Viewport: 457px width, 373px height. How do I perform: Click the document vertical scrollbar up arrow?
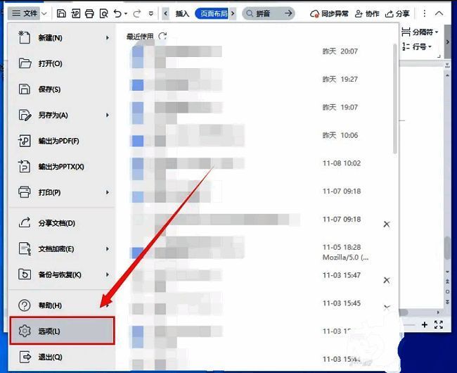click(447, 75)
